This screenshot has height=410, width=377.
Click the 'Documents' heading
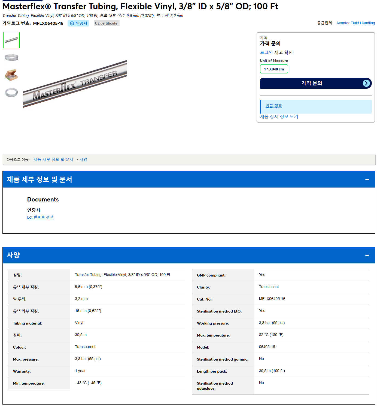[43, 200]
